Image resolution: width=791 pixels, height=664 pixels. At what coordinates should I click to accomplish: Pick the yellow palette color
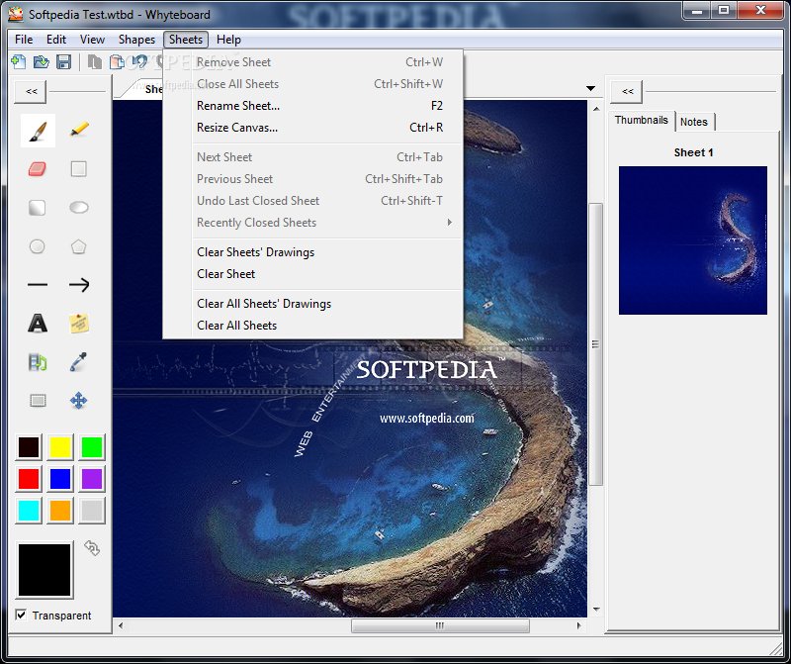click(60, 447)
